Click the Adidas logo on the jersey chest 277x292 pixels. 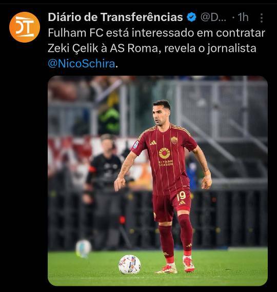(x=153, y=143)
